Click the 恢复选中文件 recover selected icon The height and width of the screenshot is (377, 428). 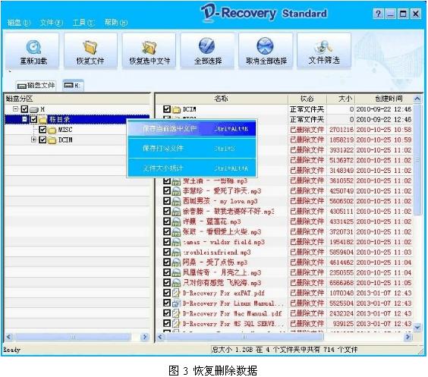[x=149, y=47]
